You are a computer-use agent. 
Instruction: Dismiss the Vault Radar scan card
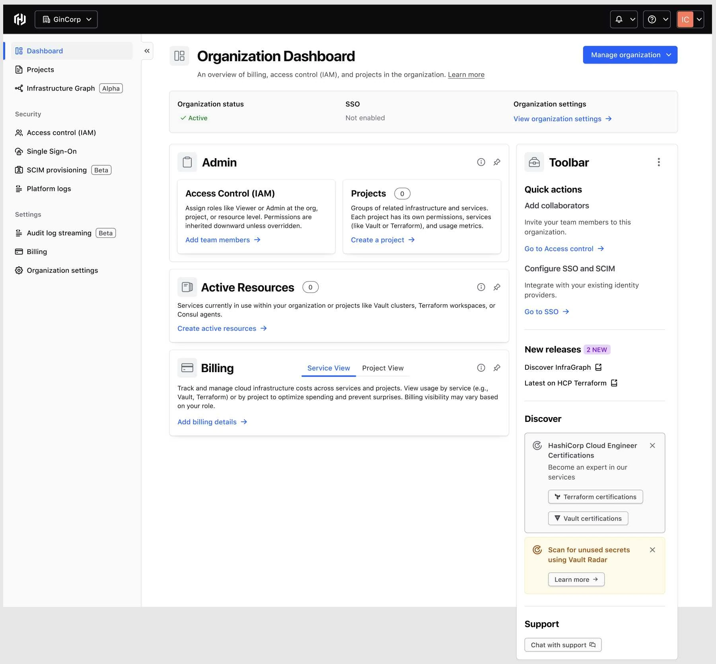[652, 550]
